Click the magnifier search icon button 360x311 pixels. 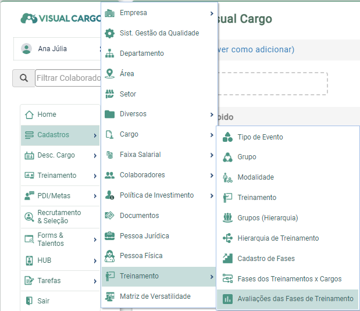[x=24, y=78]
